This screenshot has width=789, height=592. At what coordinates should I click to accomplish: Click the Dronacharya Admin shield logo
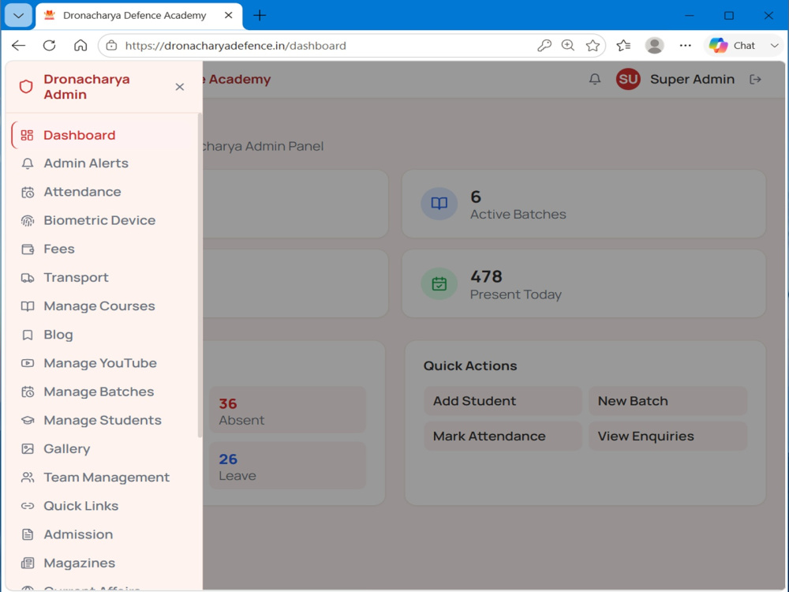tap(26, 87)
